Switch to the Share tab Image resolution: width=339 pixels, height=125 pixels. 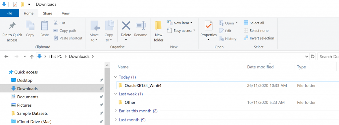coord(48,13)
